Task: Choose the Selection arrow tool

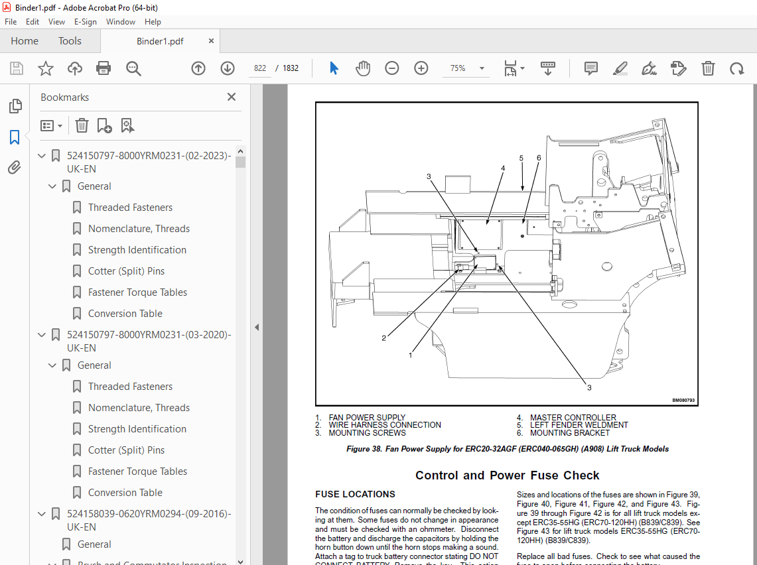Action: (x=334, y=68)
